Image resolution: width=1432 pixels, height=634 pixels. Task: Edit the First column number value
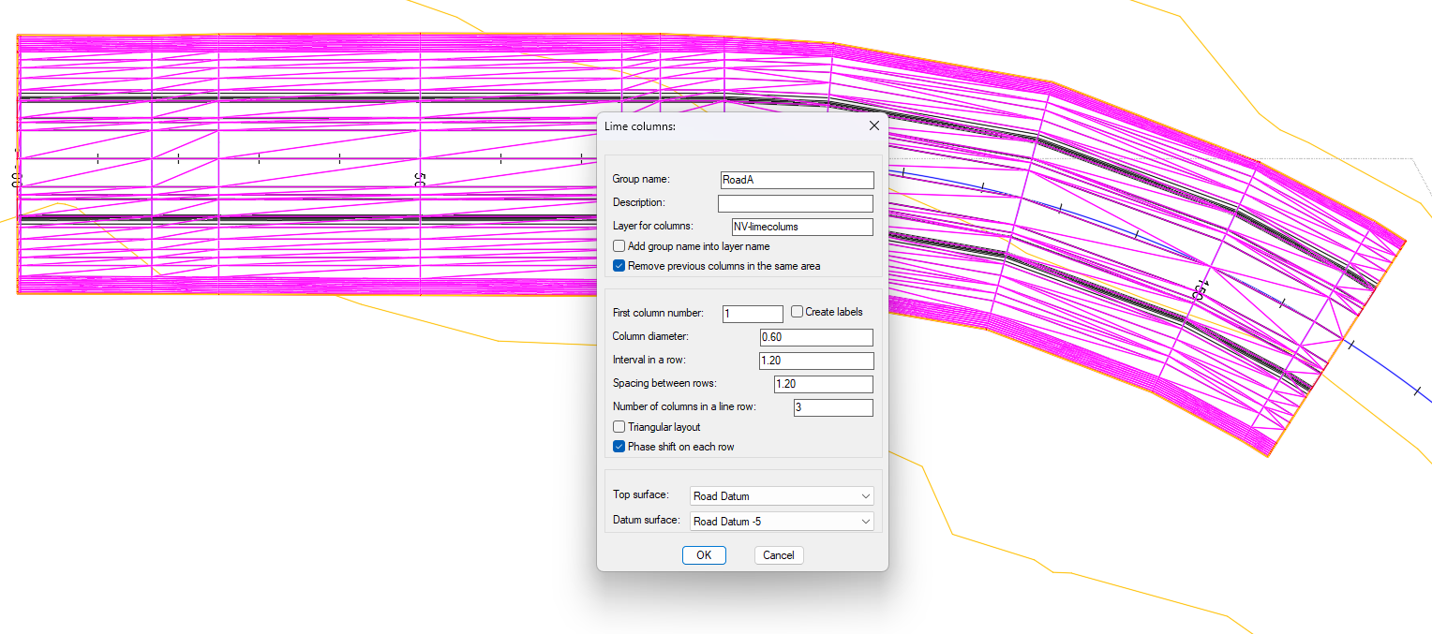click(x=752, y=313)
